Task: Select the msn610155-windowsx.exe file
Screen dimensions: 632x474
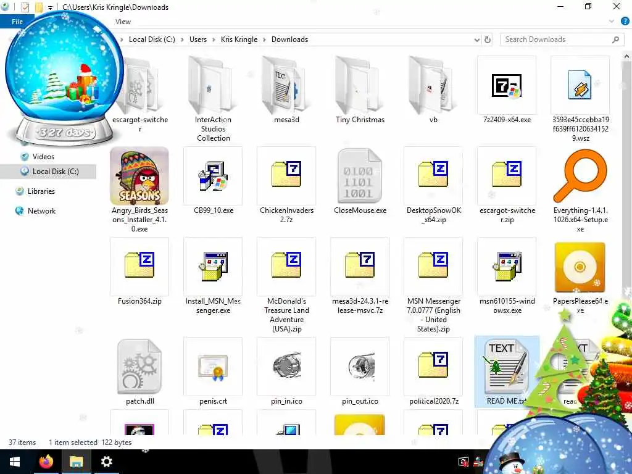Action: (507, 276)
